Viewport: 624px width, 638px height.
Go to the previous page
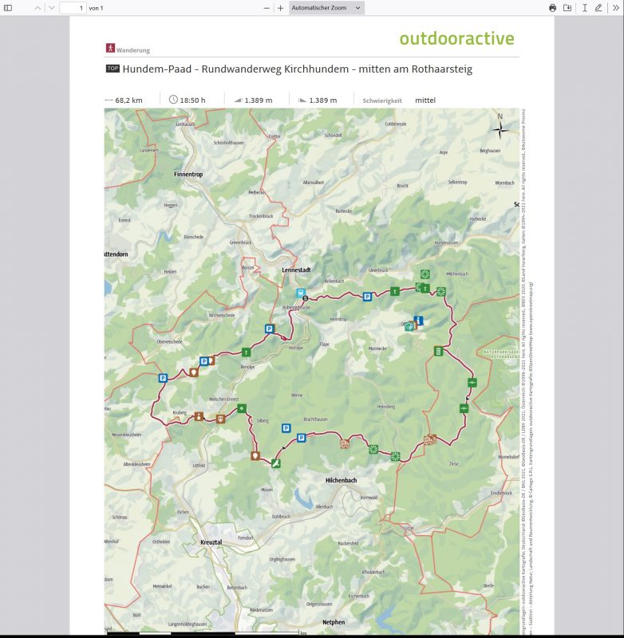37,7
